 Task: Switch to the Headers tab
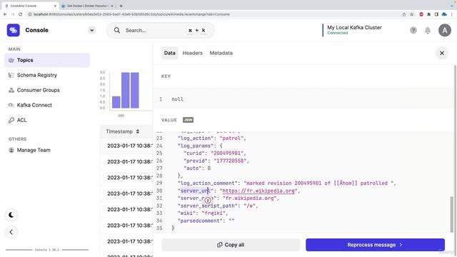[192, 53]
